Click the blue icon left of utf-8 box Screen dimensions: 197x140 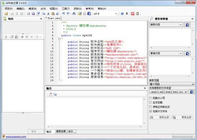point(89,13)
